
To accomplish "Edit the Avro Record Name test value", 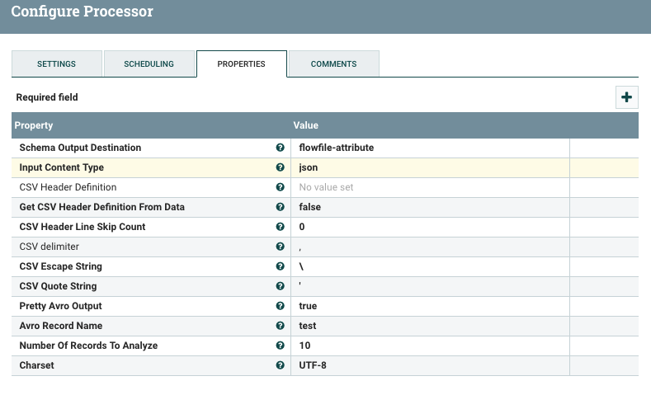I will [429, 326].
